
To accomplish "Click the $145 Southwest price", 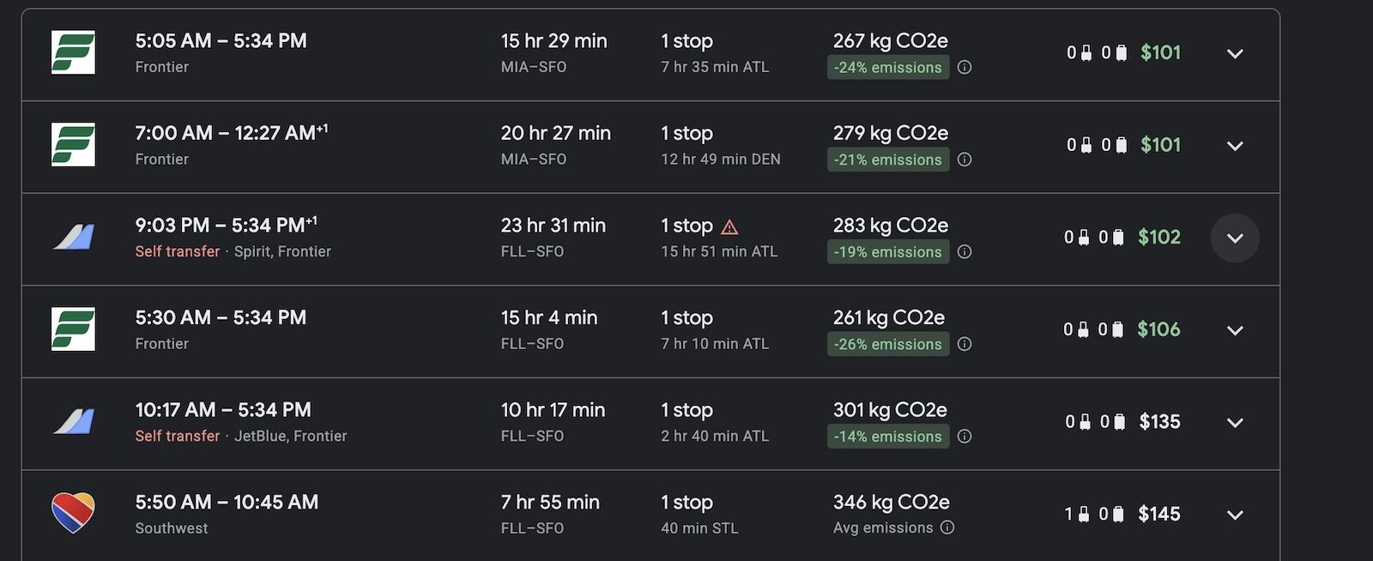I will pos(1160,513).
